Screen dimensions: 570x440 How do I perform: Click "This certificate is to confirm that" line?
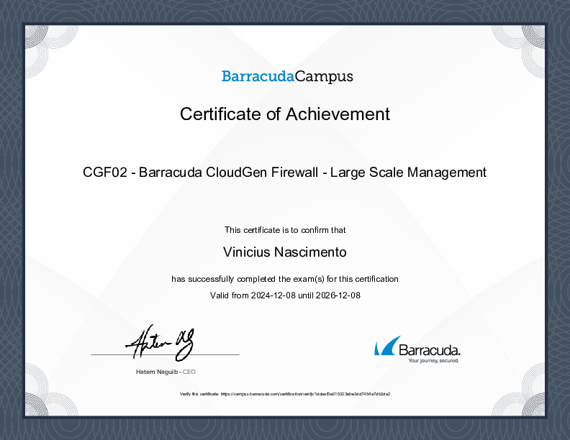click(x=285, y=230)
